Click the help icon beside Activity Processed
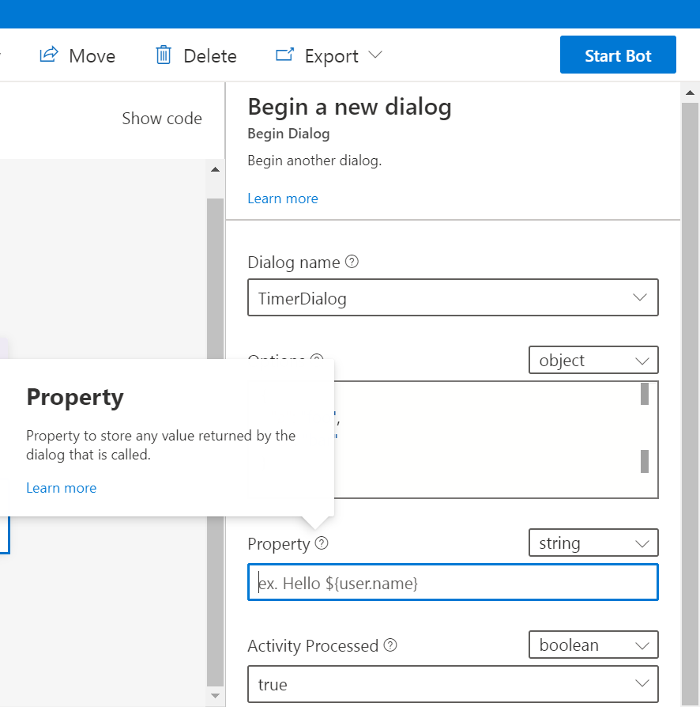700x707 pixels. pos(390,645)
